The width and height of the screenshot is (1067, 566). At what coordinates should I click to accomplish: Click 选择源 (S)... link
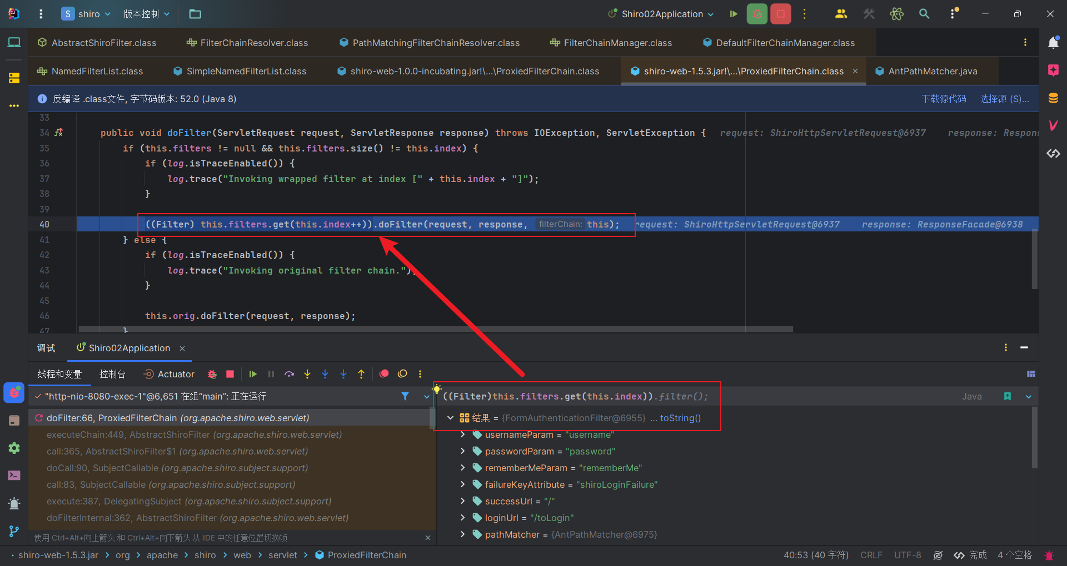click(x=1004, y=99)
